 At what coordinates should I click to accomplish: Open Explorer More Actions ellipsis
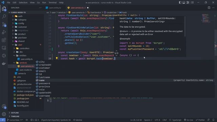(40, 8)
